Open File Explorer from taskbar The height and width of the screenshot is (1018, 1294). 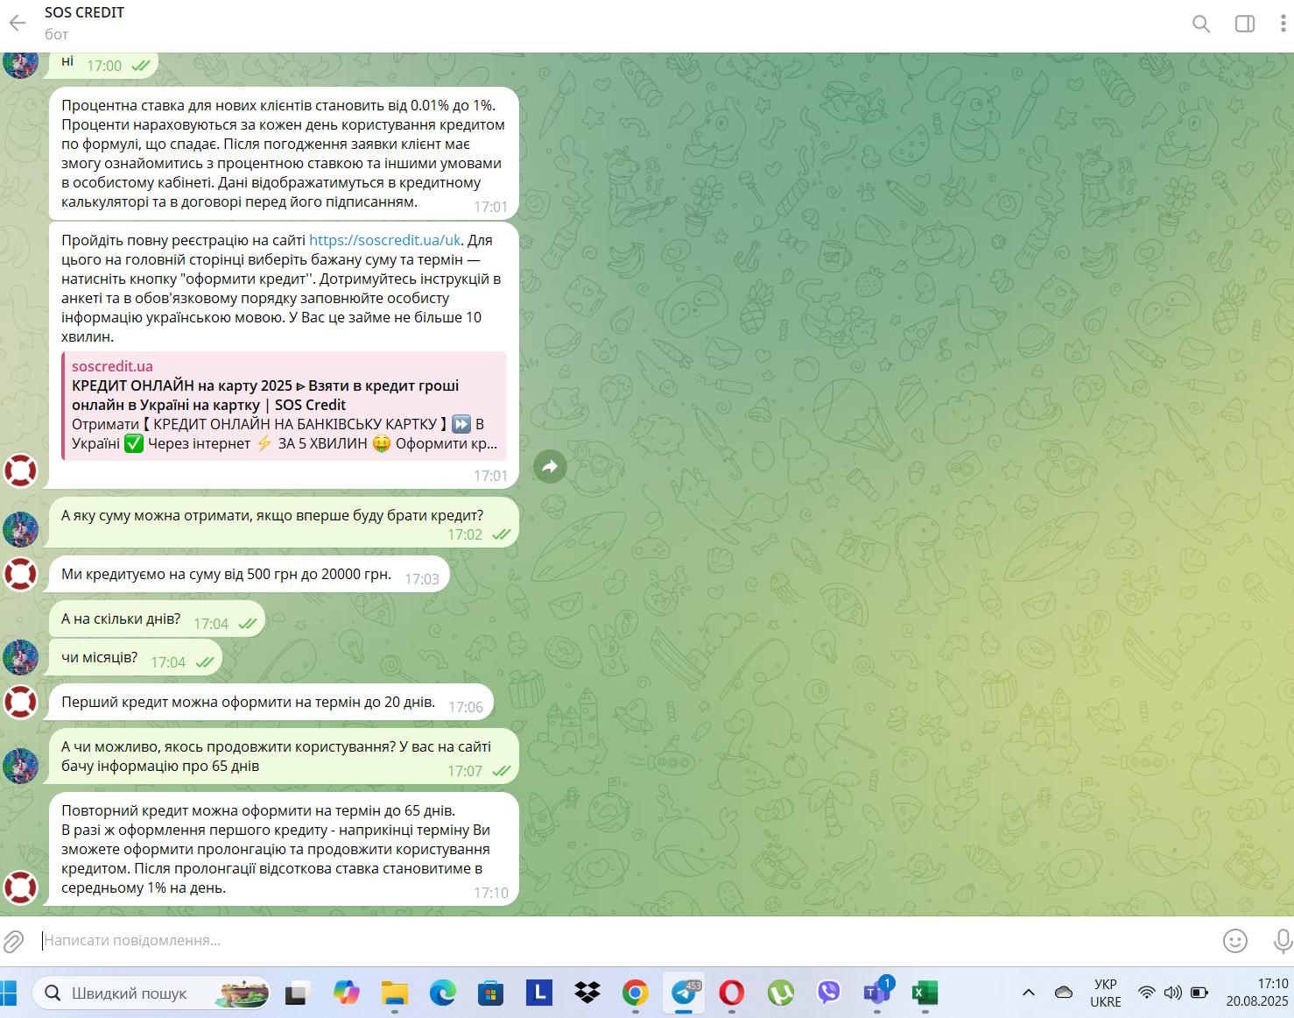pyautogui.click(x=395, y=993)
